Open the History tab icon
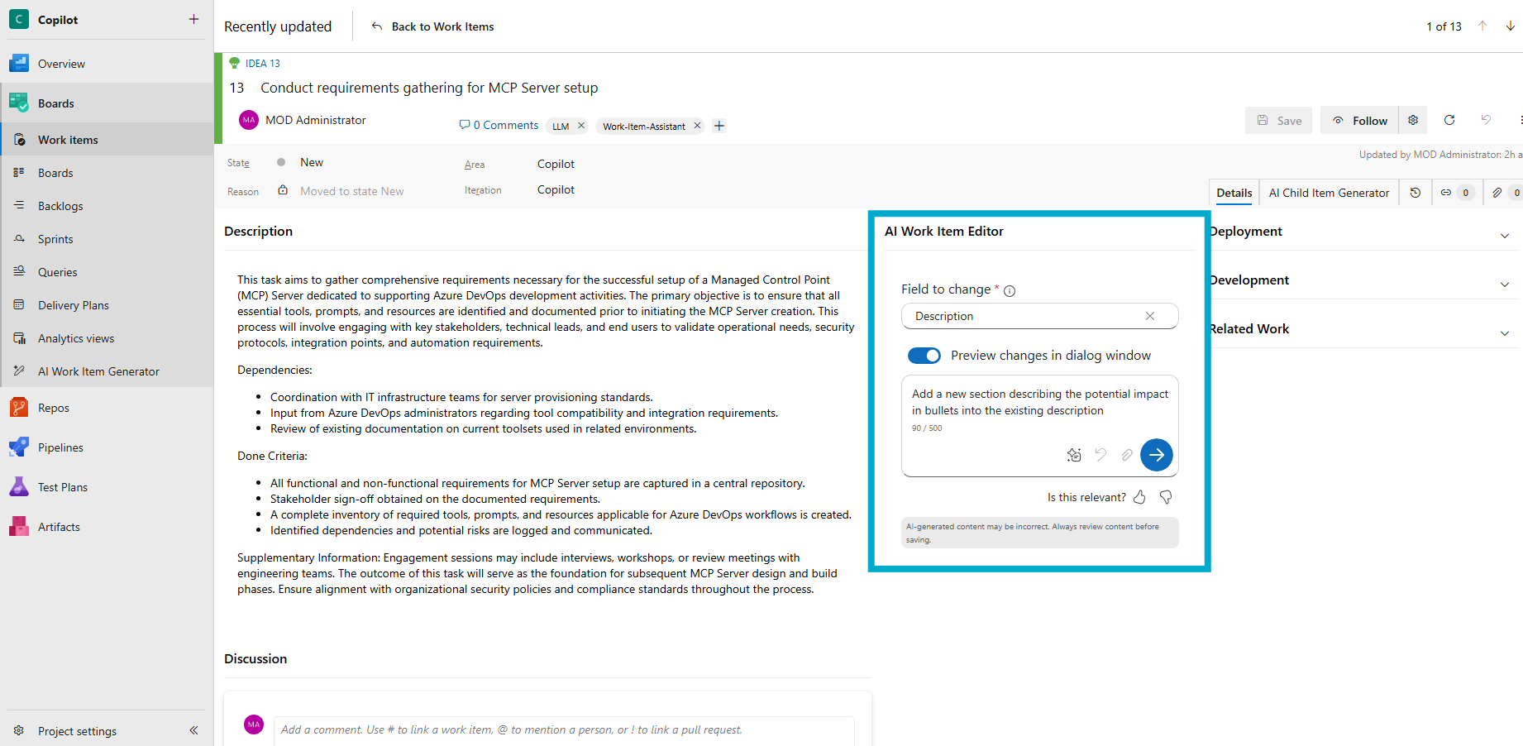Image resolution: width=1523 pixels, height=746 pixels. (x=1416, y=193)
